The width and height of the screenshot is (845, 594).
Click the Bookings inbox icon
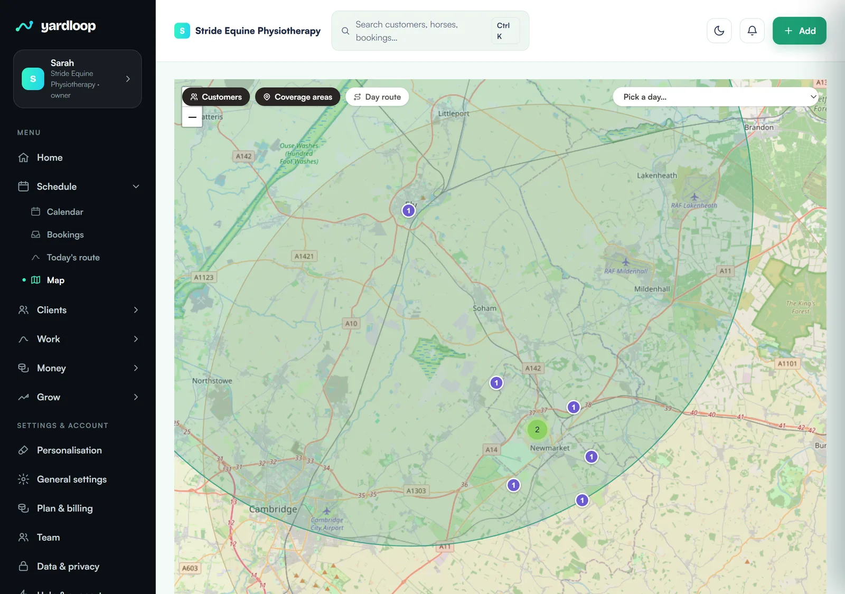tap(36, 234)
